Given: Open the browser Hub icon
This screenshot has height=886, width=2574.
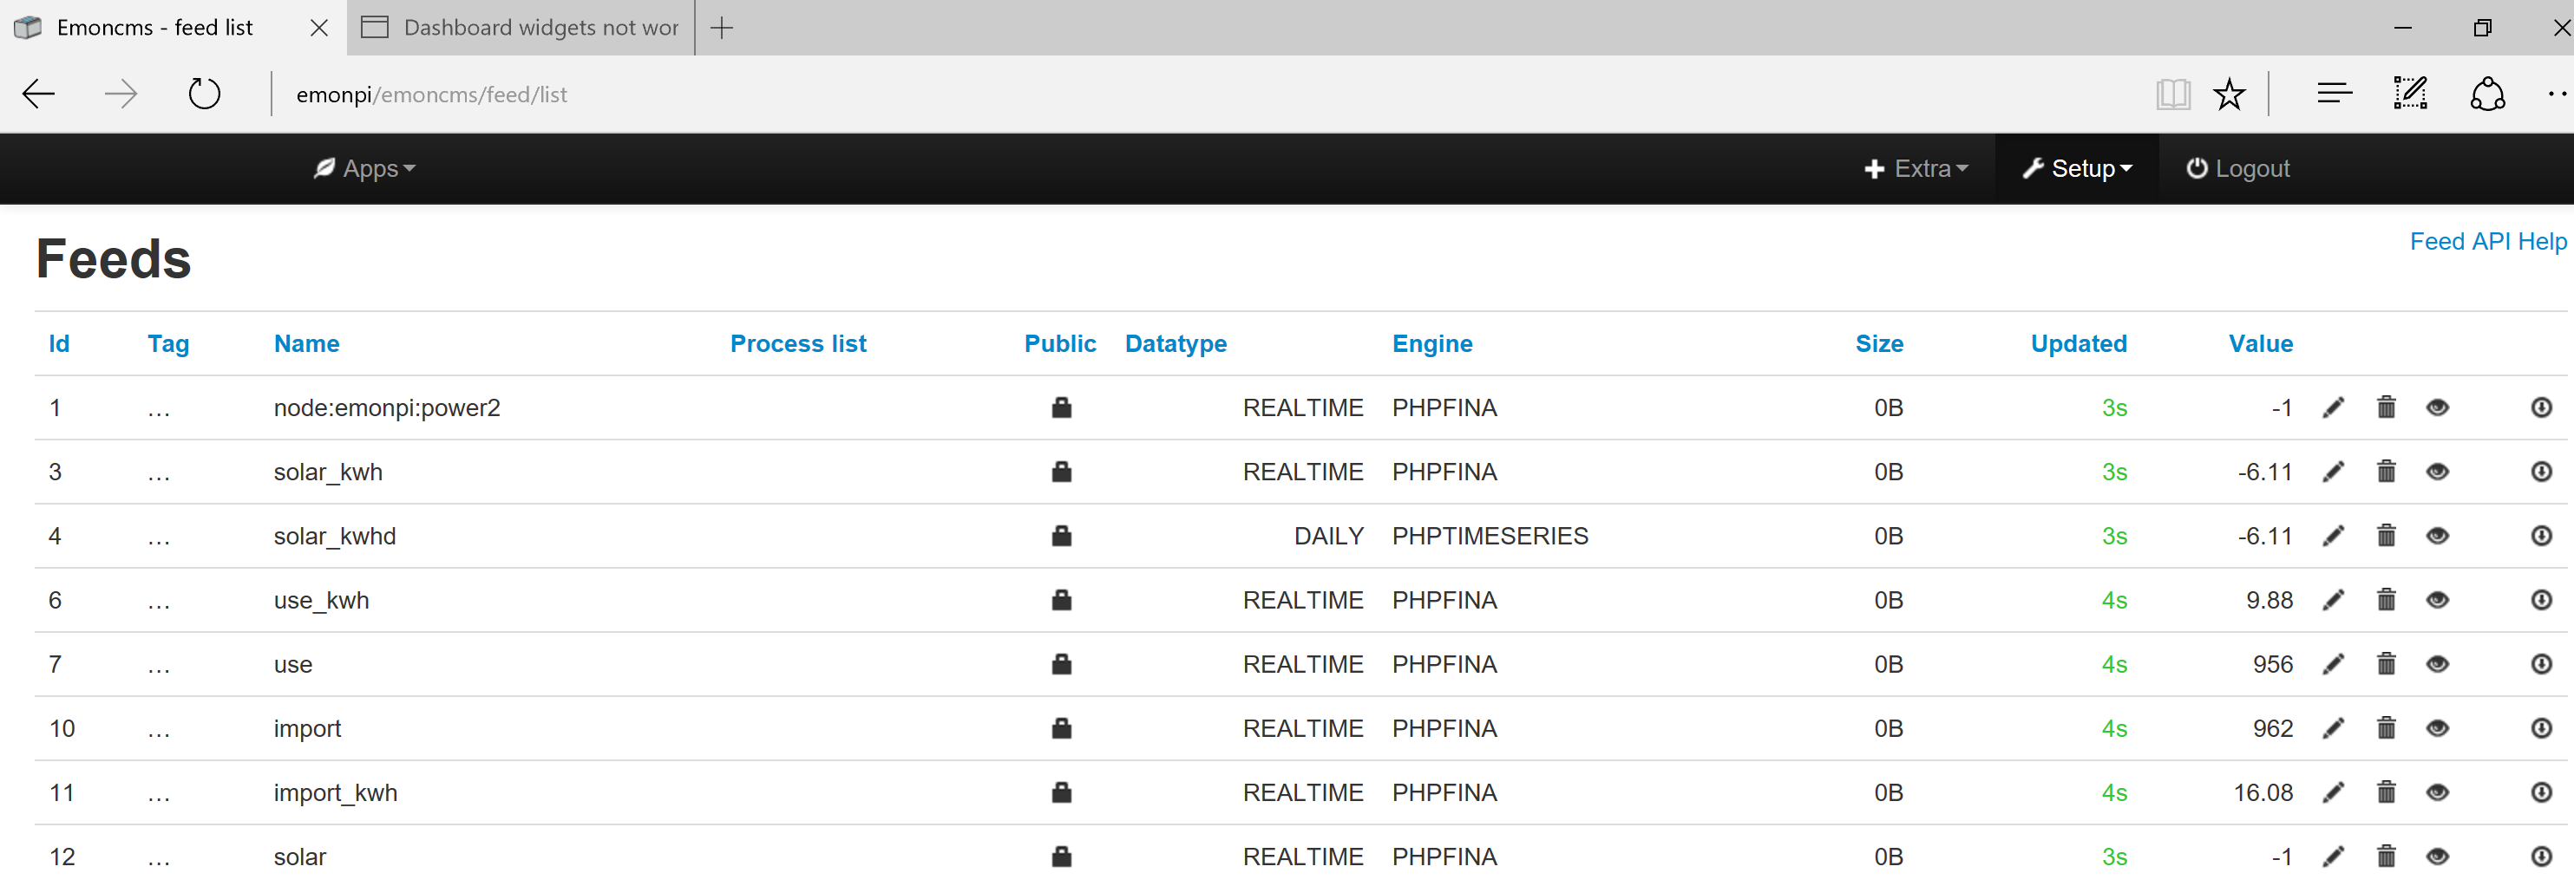Looking at the screenshot, I should pos(2335,94).
